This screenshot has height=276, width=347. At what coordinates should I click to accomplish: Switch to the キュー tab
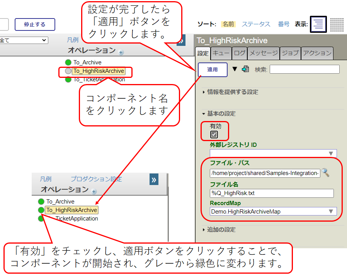(x=221, y=53)
